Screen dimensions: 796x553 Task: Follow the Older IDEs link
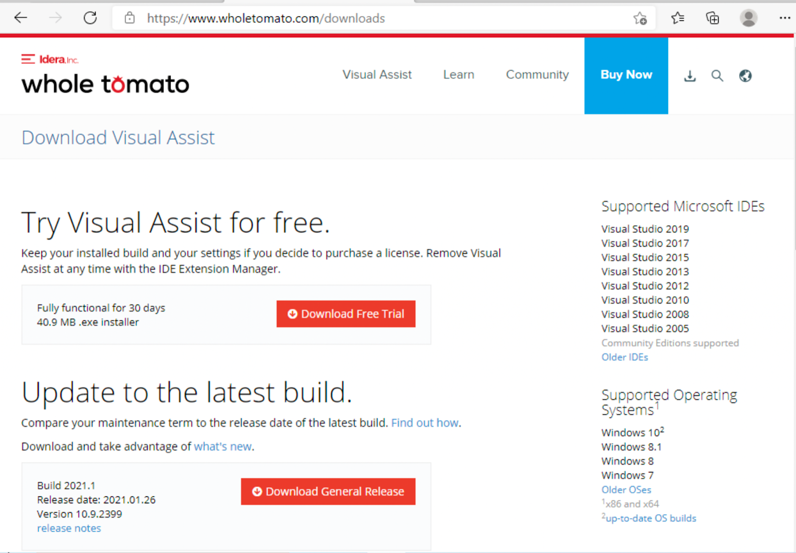[625, 357]
